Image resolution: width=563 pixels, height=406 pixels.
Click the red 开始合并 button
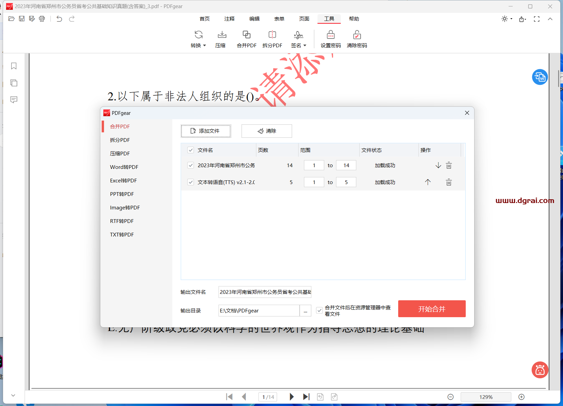(432, 309)
